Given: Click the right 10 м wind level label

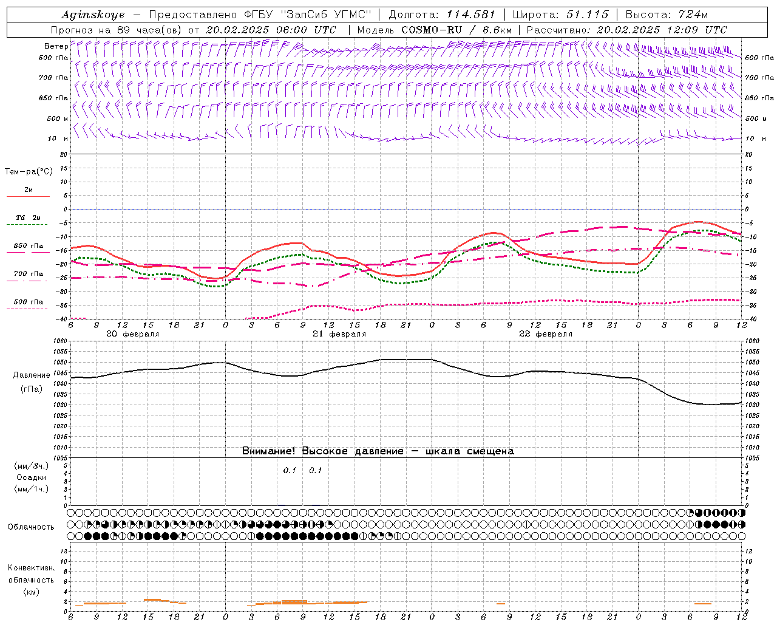Looking at the screenshot, I should [x=755, y=138].
